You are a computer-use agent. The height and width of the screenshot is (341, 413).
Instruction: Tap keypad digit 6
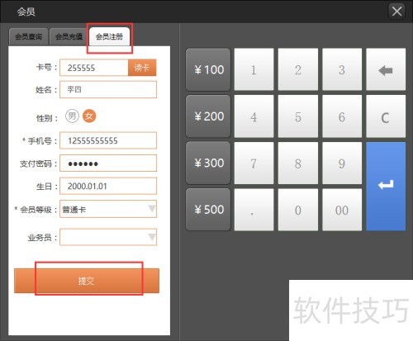[x=342, y=116]
